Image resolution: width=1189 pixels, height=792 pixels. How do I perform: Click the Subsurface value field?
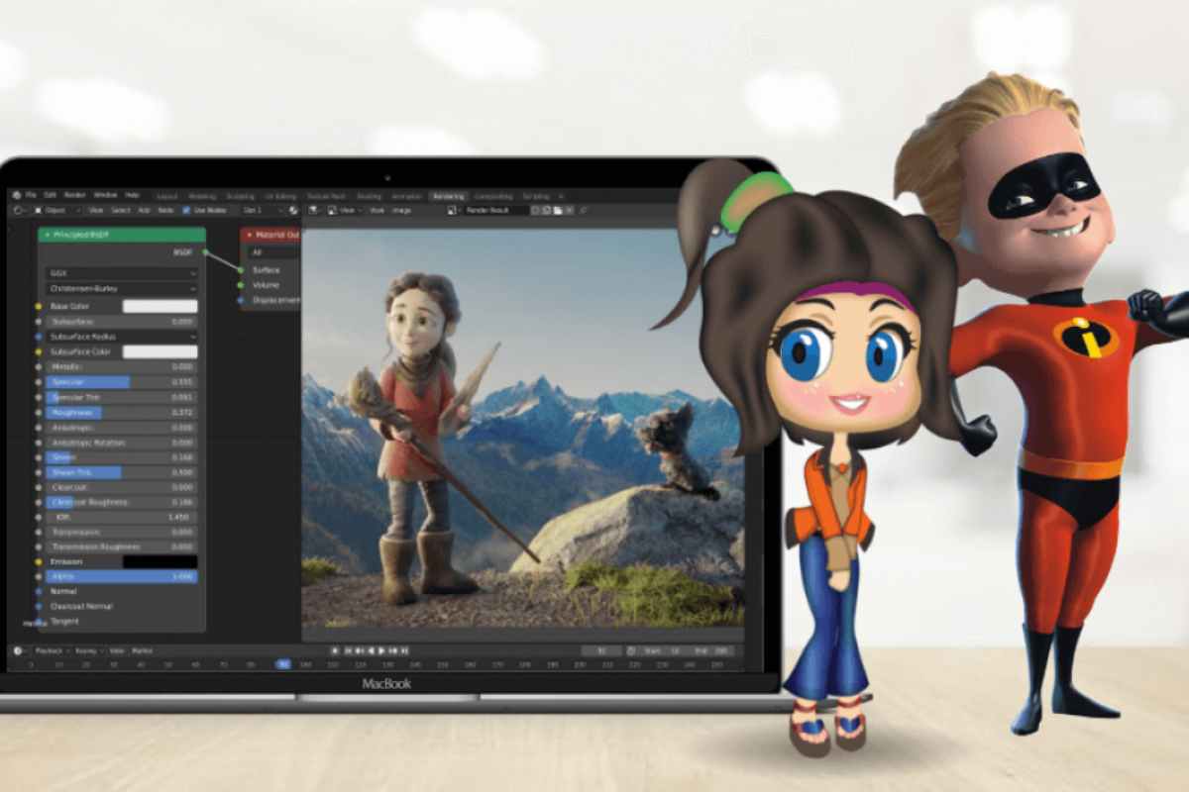point(122,322)
